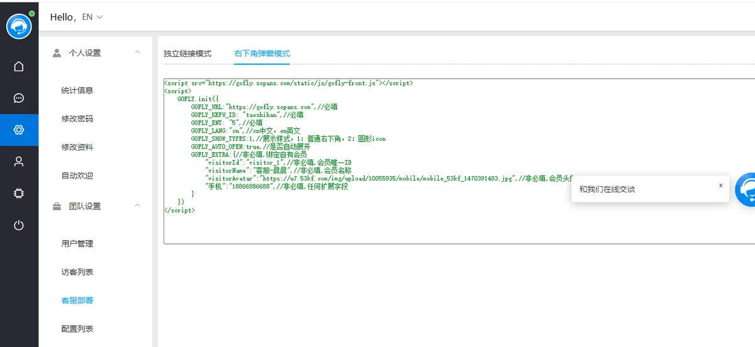Open the Home icon in the sidebar
This screenshot has height=347, width=755.
(19, 66)
